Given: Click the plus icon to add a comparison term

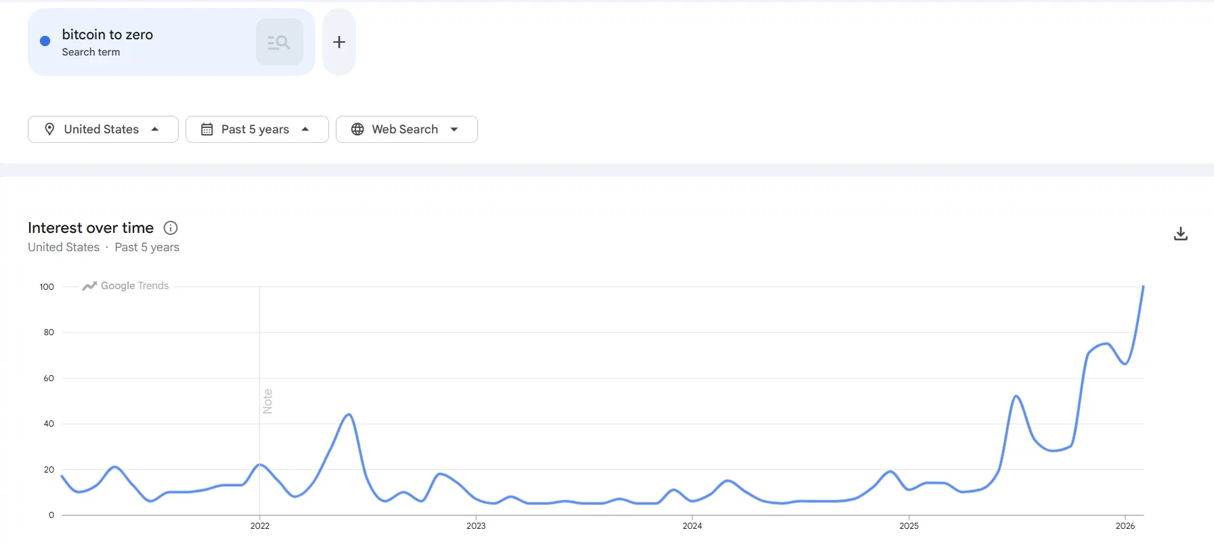Looking at the screenshot, I should click(339, 41).
